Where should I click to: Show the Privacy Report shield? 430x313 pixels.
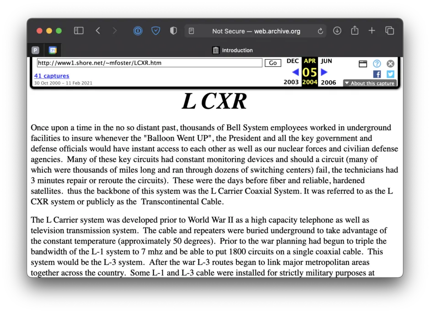[173, 31]
